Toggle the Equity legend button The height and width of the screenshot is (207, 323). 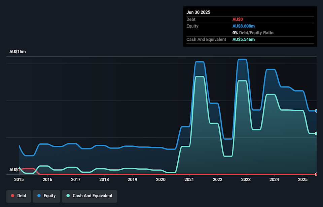(46, 196)
